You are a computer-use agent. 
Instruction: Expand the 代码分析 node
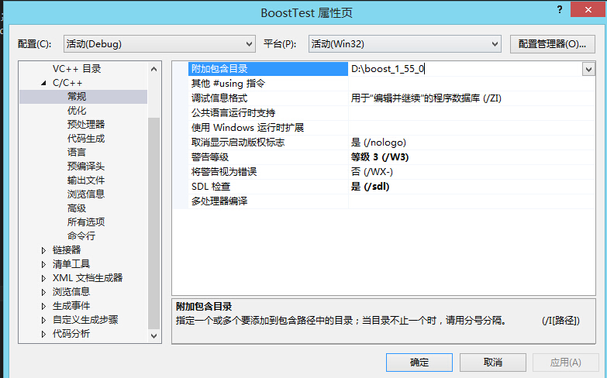click(x=43, y=334)
